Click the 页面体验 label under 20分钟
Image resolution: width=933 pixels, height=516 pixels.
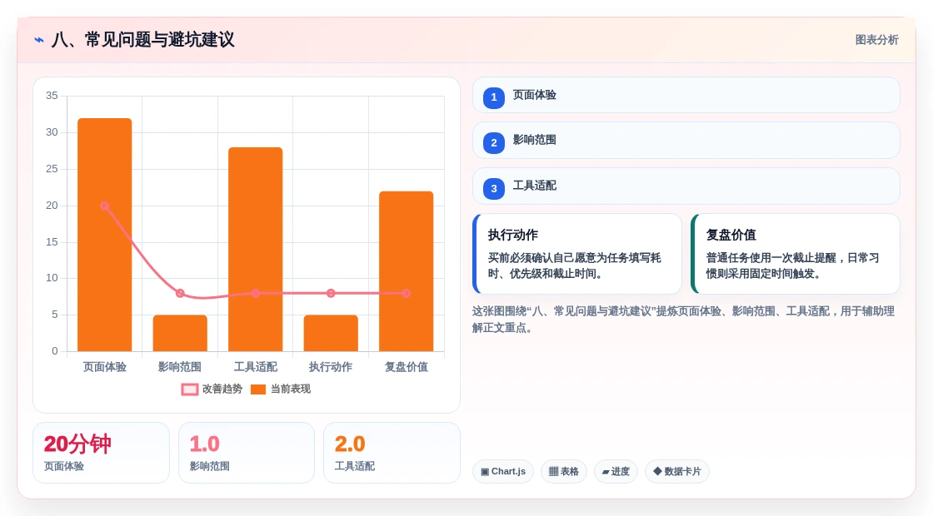pyautogui.click(x=63, y=467)
